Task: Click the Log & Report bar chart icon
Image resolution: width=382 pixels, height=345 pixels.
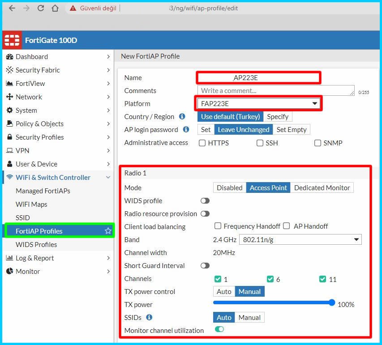Action: click(9, 258)
